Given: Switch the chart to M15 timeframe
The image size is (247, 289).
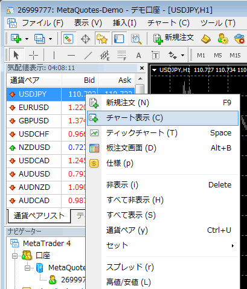Looking at the screenshot, I should pyautogui.click(x=235, y=56).
